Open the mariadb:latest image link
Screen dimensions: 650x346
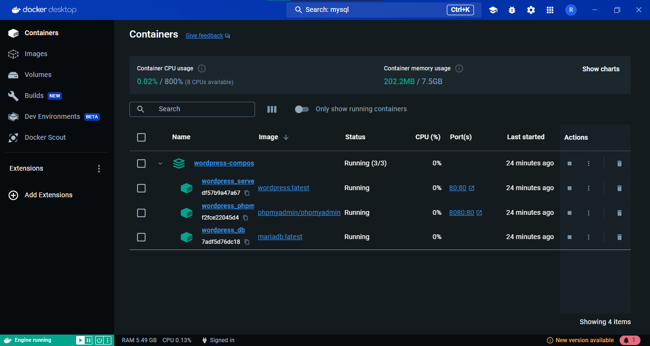pos(280,237)
